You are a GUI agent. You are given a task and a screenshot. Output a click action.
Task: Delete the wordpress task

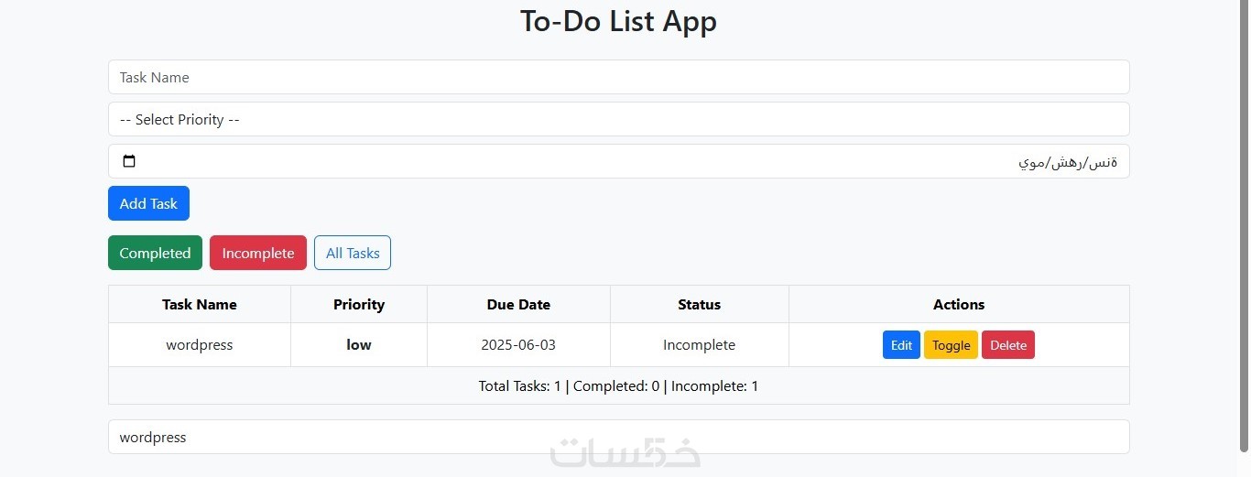click(x=1008, y=345)
